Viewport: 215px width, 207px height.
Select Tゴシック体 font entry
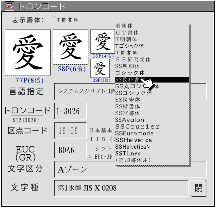(x=130, y=46)
